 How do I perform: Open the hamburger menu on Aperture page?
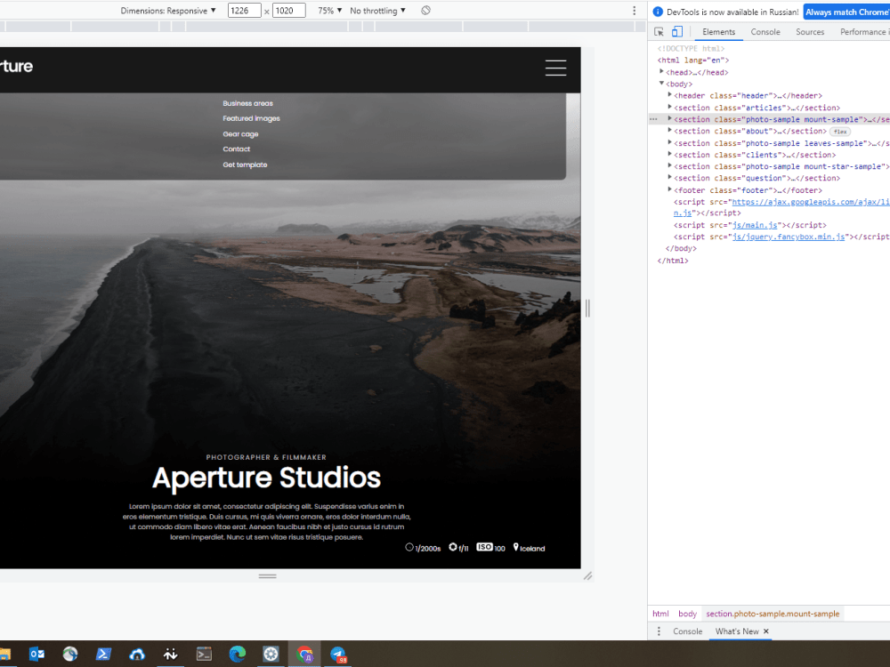(555, 68)
